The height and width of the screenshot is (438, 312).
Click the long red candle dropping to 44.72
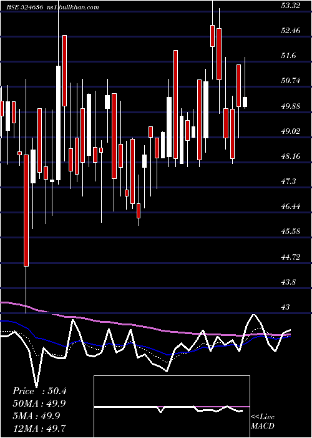tap(26, 210)
